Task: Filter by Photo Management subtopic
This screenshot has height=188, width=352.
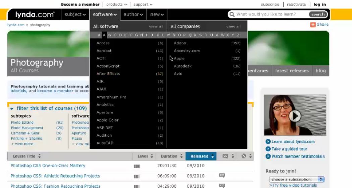Action: click(x=27, y=128)
